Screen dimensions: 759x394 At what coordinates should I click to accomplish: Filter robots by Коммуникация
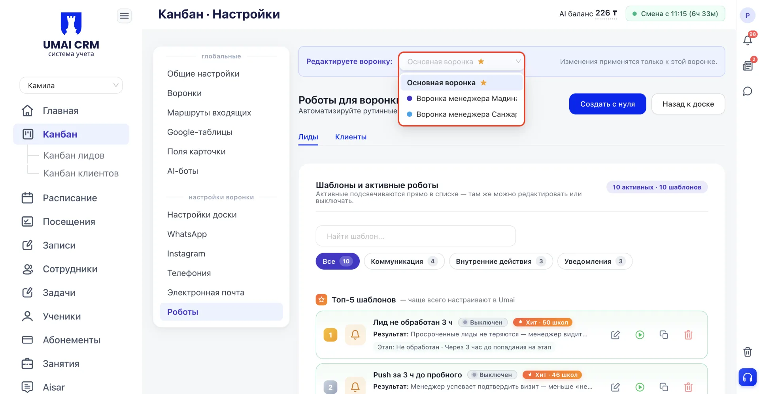[404, 261]
